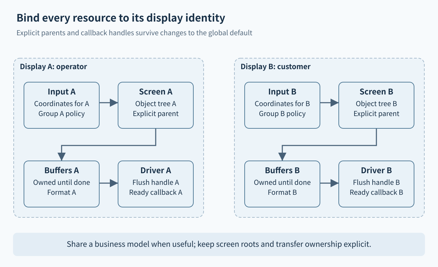
Task: Select the 'Driver A' heading
Action: click(156, 170)
